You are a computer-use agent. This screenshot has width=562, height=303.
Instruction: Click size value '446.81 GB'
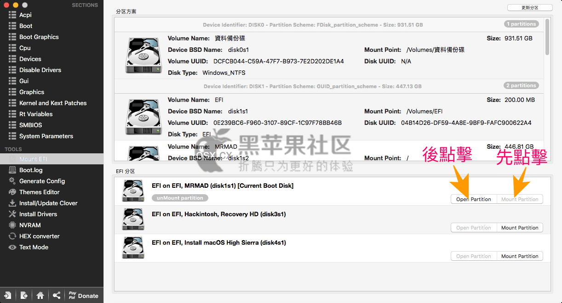click(519, 146)
